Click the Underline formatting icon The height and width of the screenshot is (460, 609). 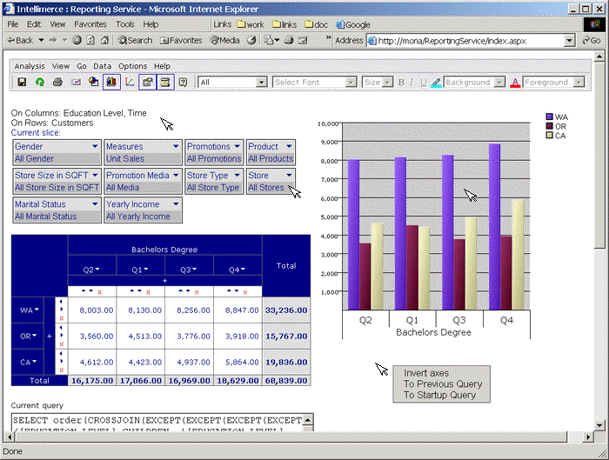click(x=424, y=83)
